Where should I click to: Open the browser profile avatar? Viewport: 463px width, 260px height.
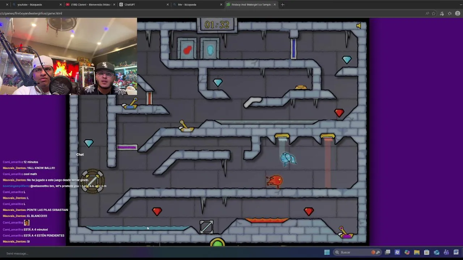pyautogui.click(x=458, y=13)
